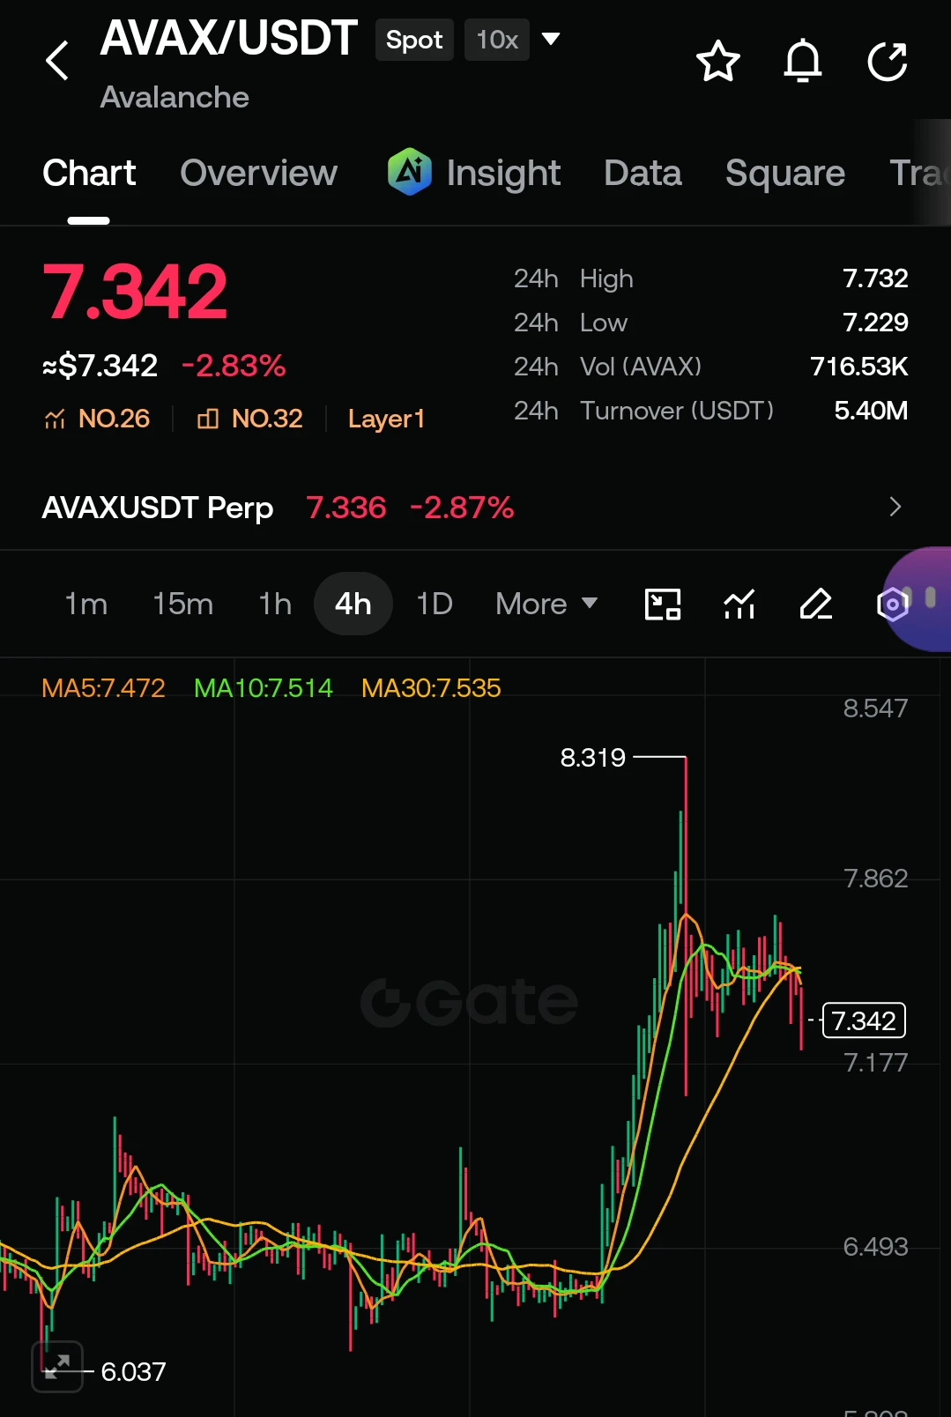Tap the 8.547 price axis label
Viewport: 951px width, 1417px height.
click(x=875, y=708)
